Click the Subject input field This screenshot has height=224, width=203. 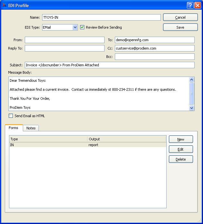coord(110,65)
